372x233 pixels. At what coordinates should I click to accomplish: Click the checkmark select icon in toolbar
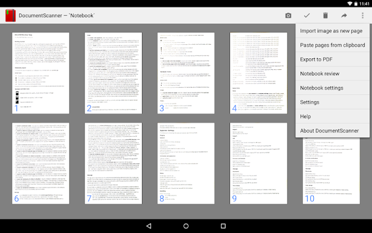pyautogui.click(x=307, y=16)
